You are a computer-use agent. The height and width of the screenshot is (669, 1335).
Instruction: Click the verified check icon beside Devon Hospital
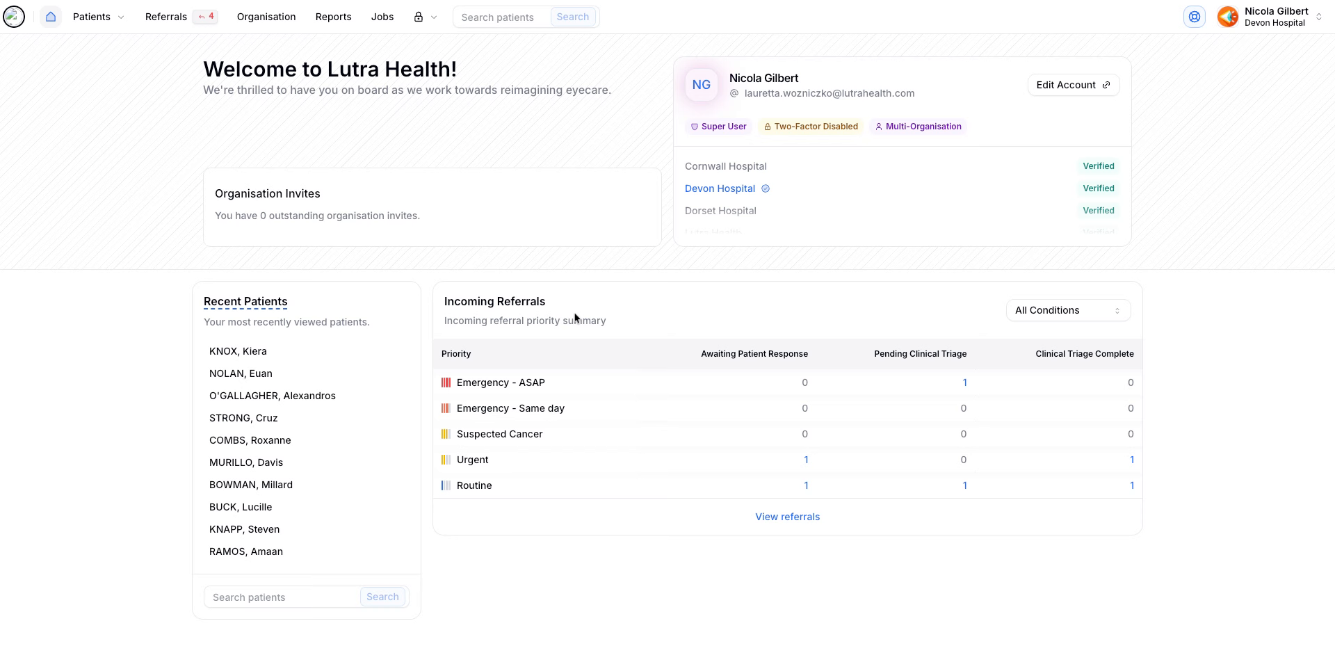pyautogui.click(x=766, y=188)
